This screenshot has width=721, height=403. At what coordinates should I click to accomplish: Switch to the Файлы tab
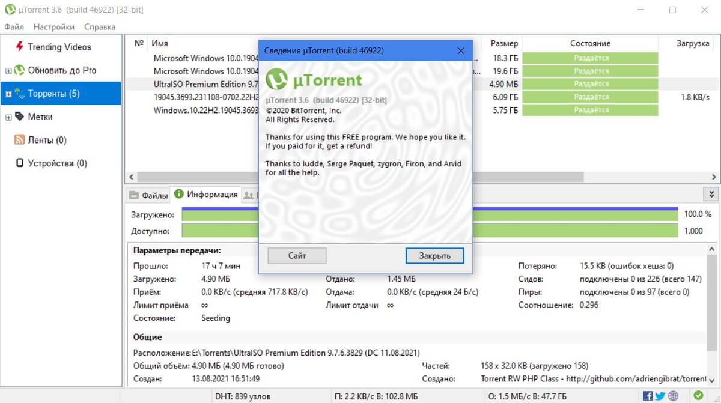click(x=148, y=195)
